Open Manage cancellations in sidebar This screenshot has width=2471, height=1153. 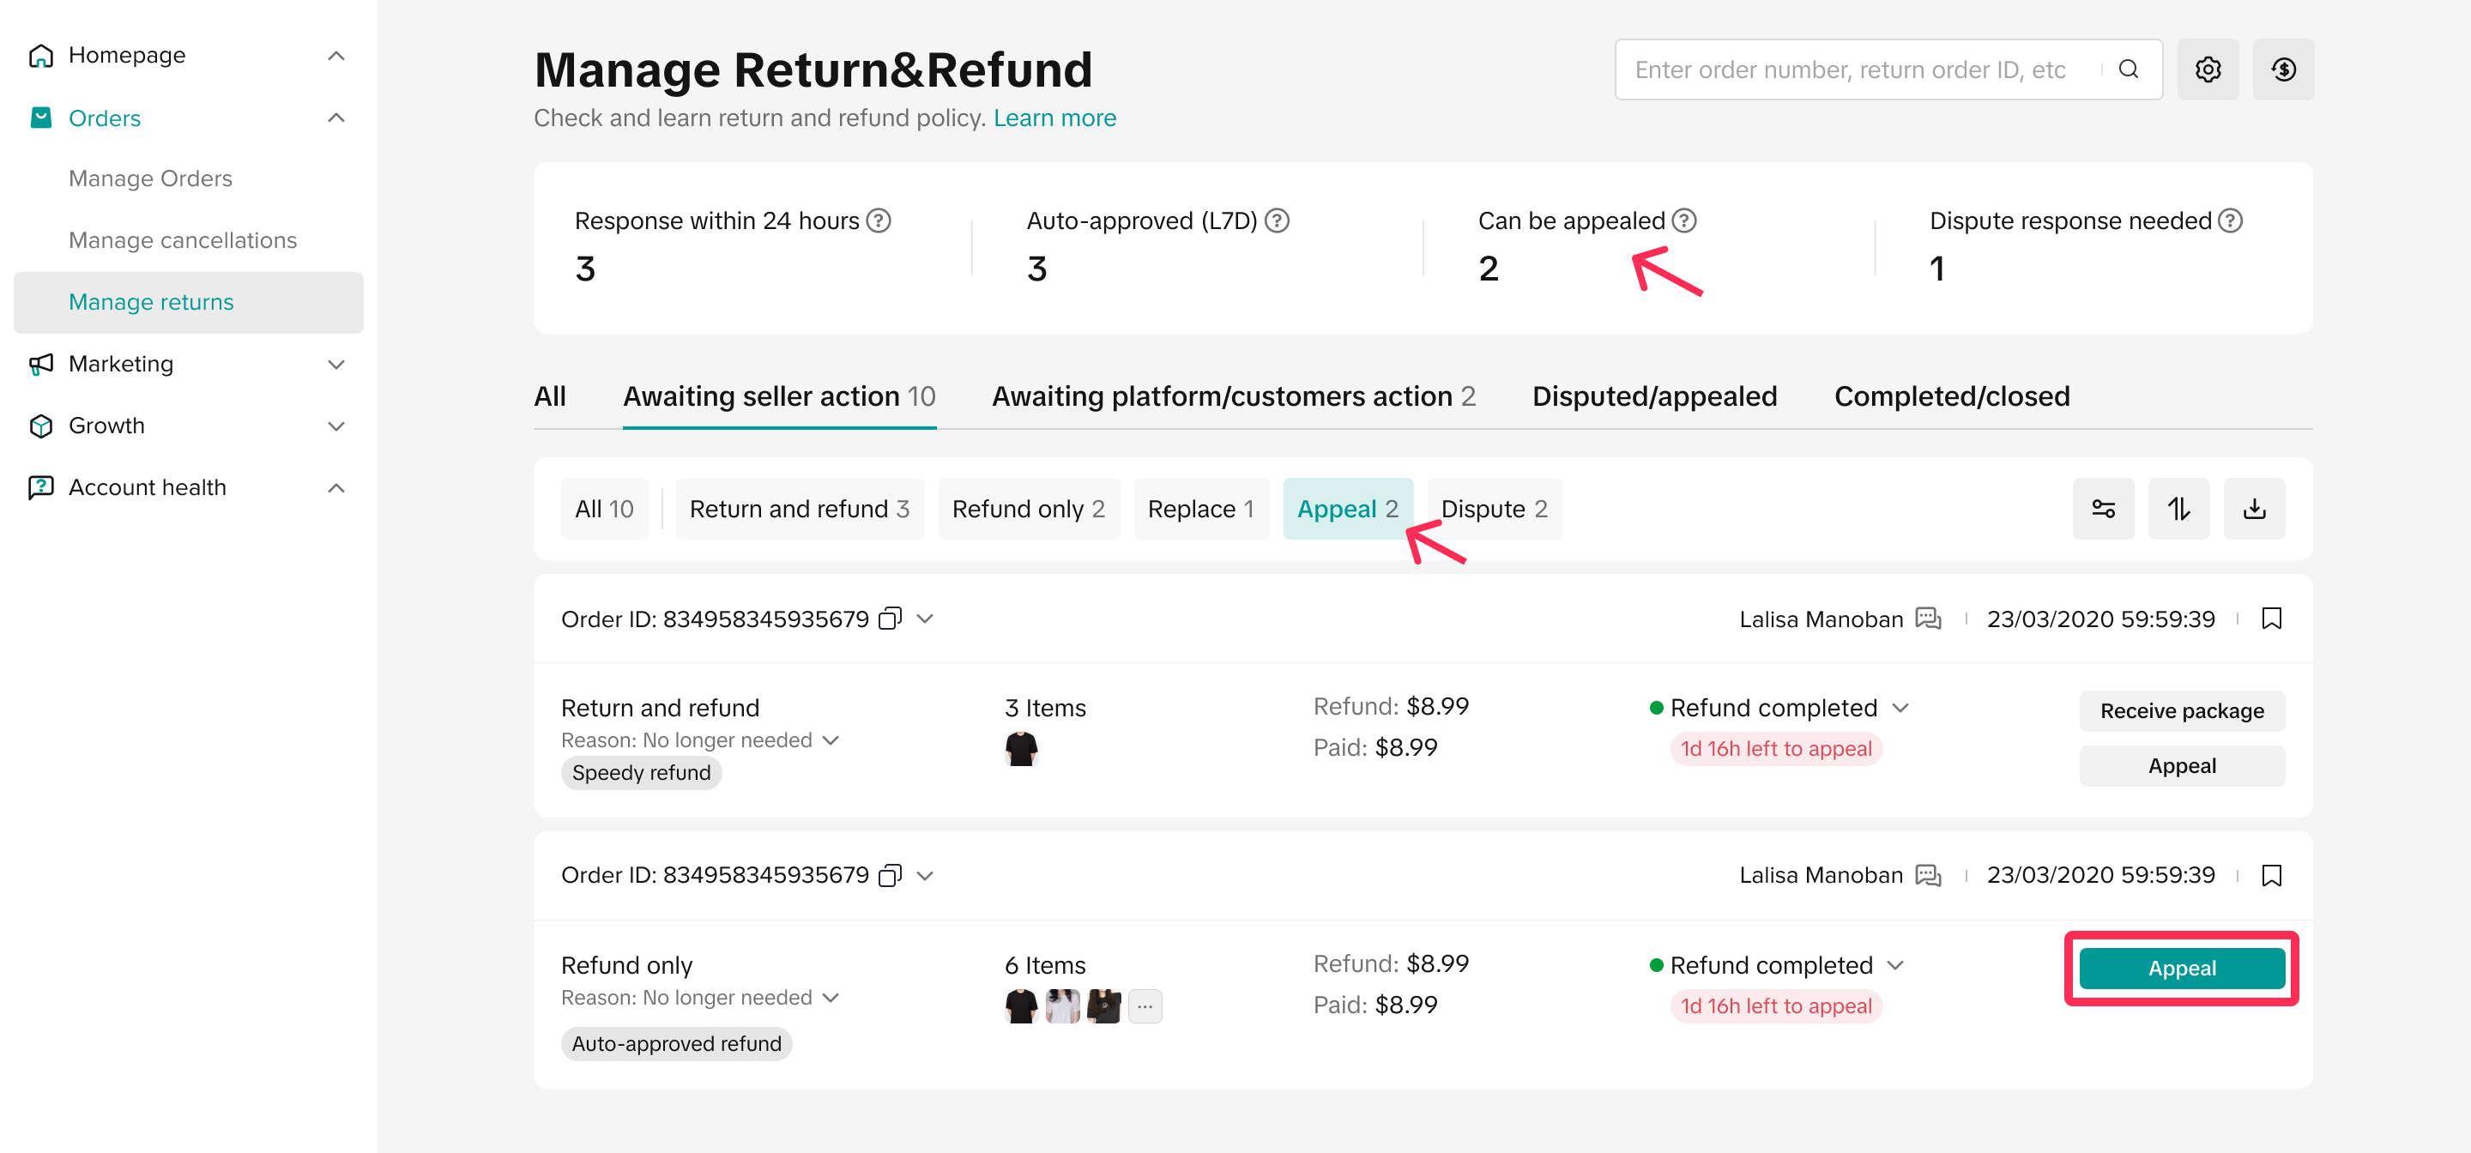(182, 240)
